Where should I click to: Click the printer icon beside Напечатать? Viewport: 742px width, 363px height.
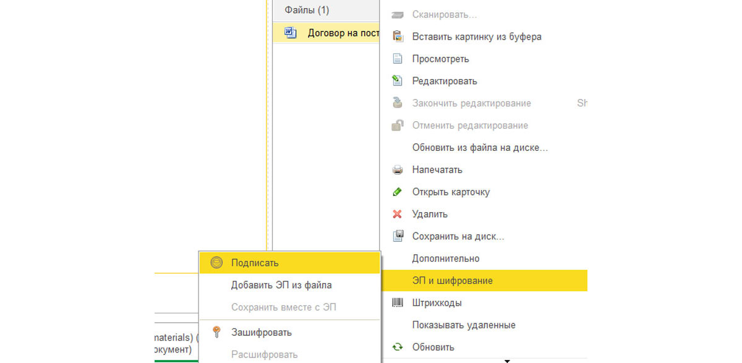pos(398,169)
